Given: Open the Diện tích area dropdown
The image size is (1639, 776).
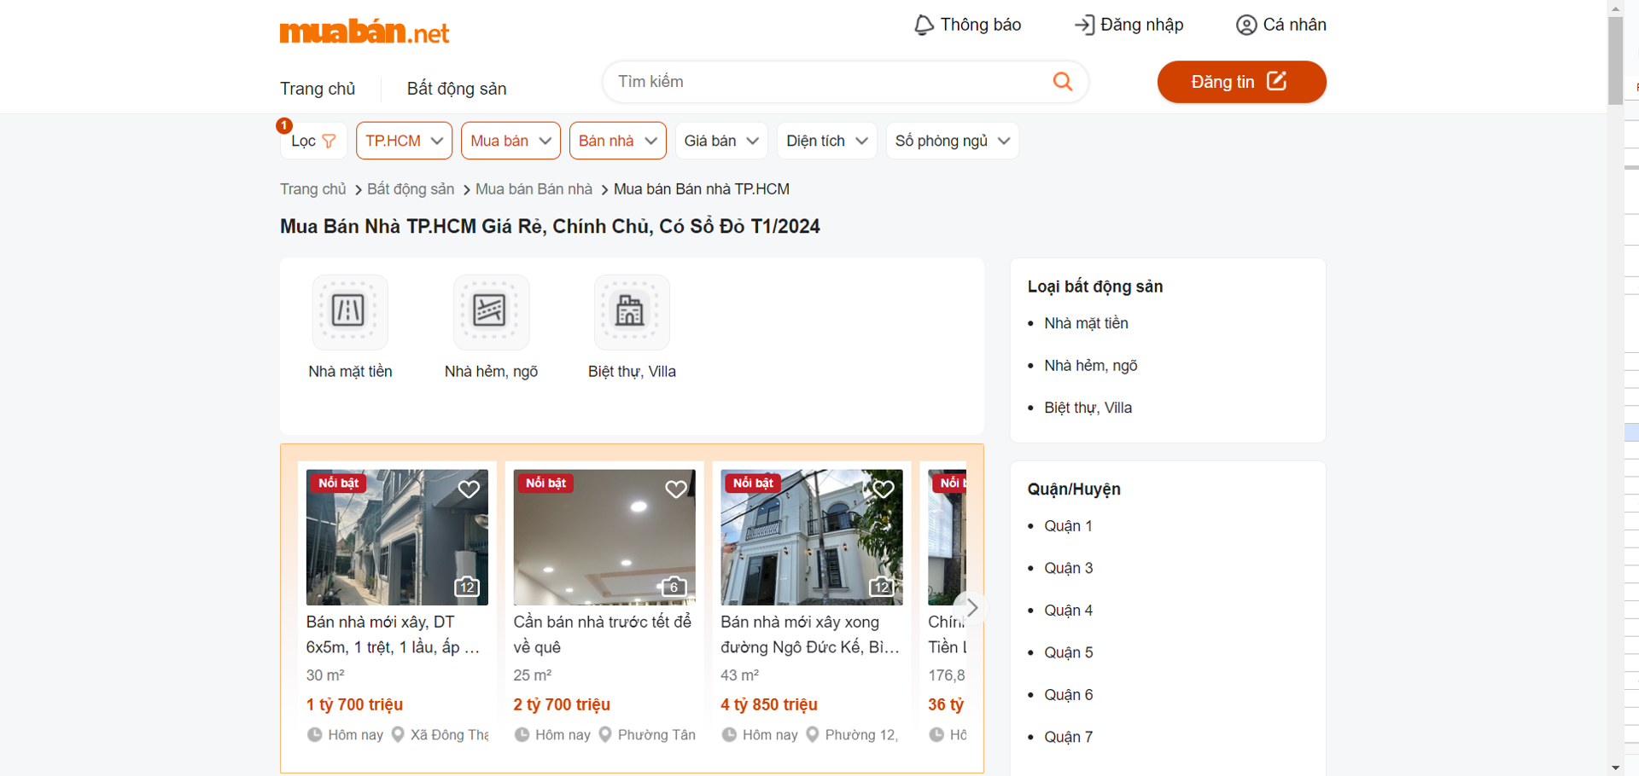Looking at the screenshot, I should [x=827, y=141].
